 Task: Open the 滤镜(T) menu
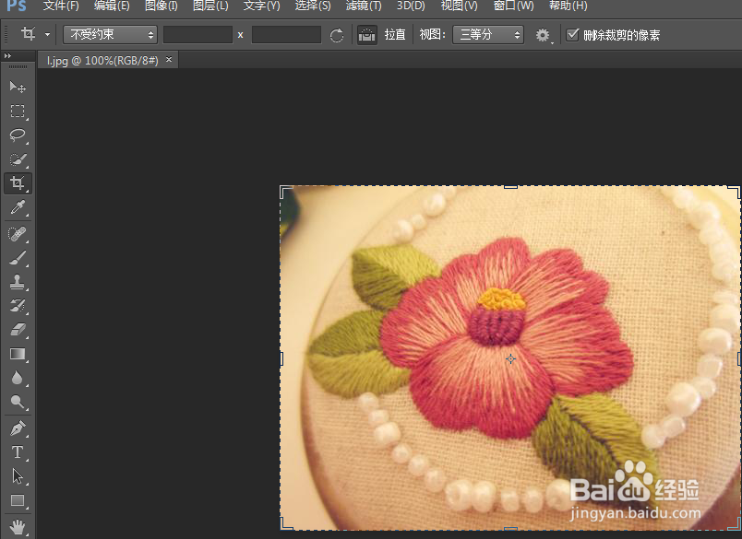tap(364, 6)
